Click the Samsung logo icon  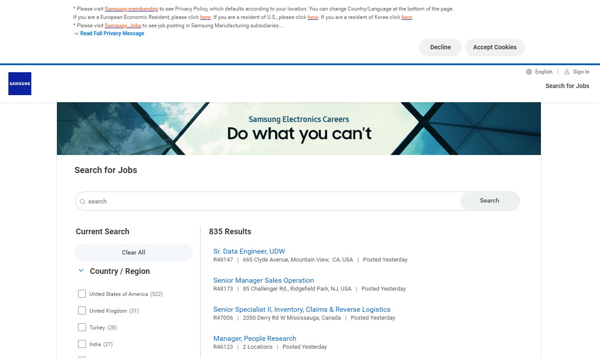[20, 84]
